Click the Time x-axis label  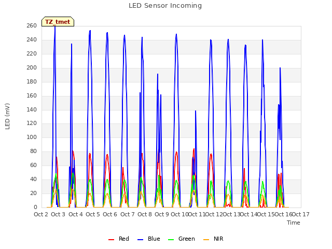click(294, 223)
